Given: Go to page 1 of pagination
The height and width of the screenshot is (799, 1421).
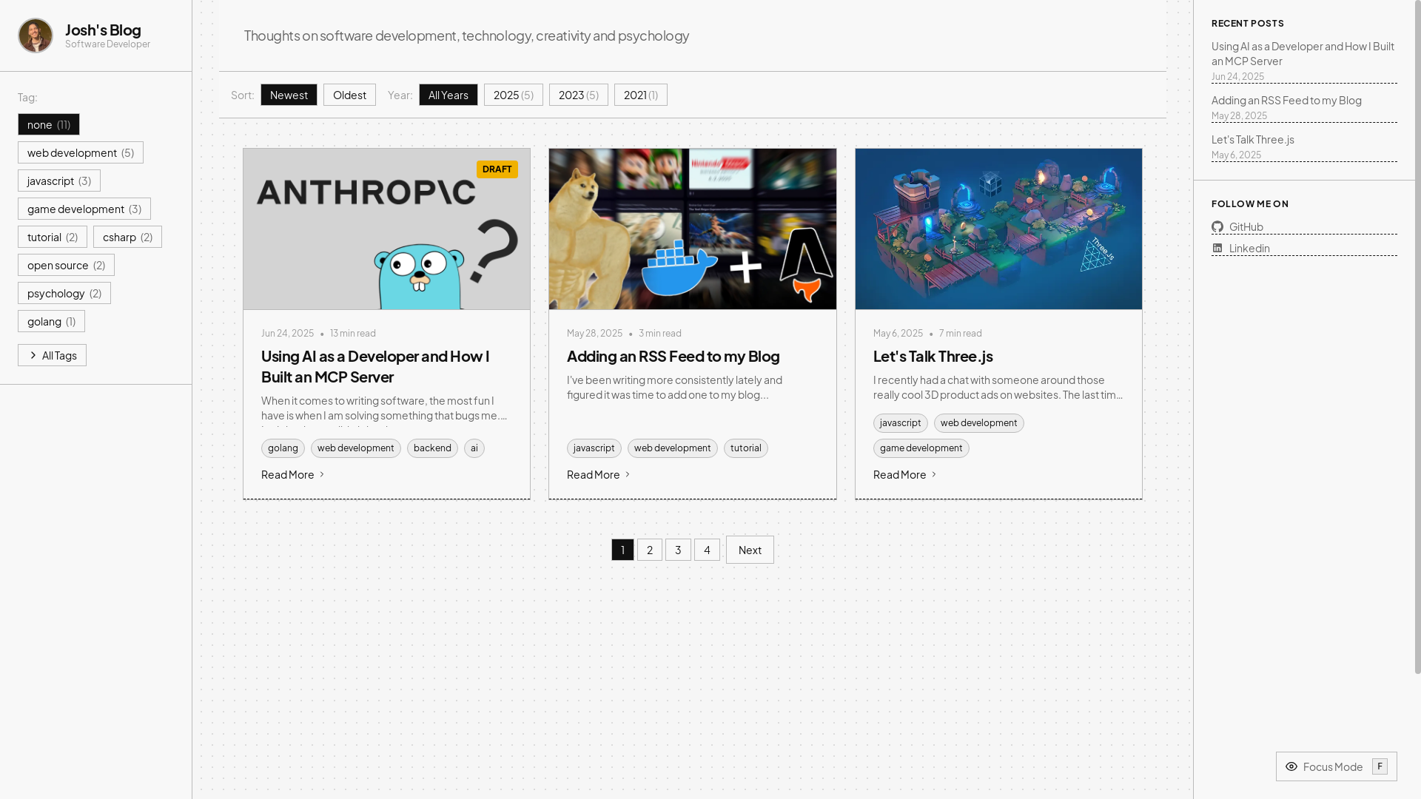Looking at the screenshot, I should pos(622,550).
